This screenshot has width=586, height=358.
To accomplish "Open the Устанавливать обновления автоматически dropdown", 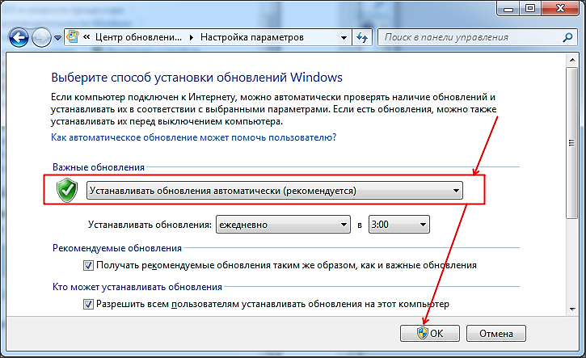I will coord(274,191).
